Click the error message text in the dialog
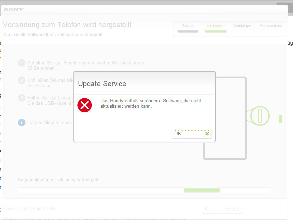 coord(151,103)
